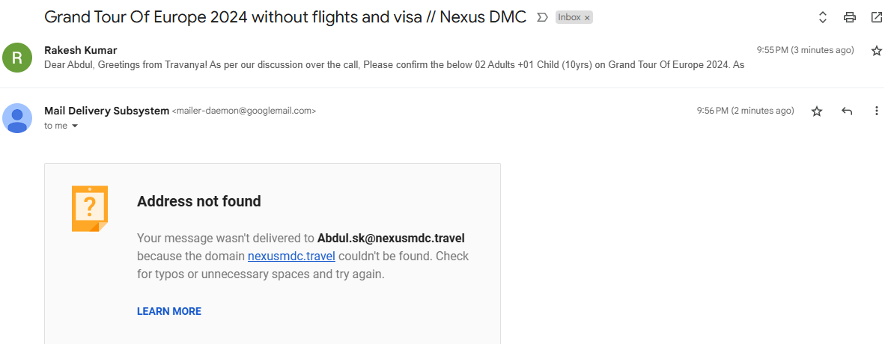This screenshot has width=885, height=344.
Task: Click the Mail Delivery Subsystem sender name
Action: (x=106, y=111)
